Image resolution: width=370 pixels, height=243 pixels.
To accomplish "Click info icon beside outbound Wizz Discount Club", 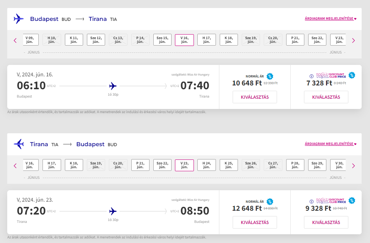I will point(312,76).
